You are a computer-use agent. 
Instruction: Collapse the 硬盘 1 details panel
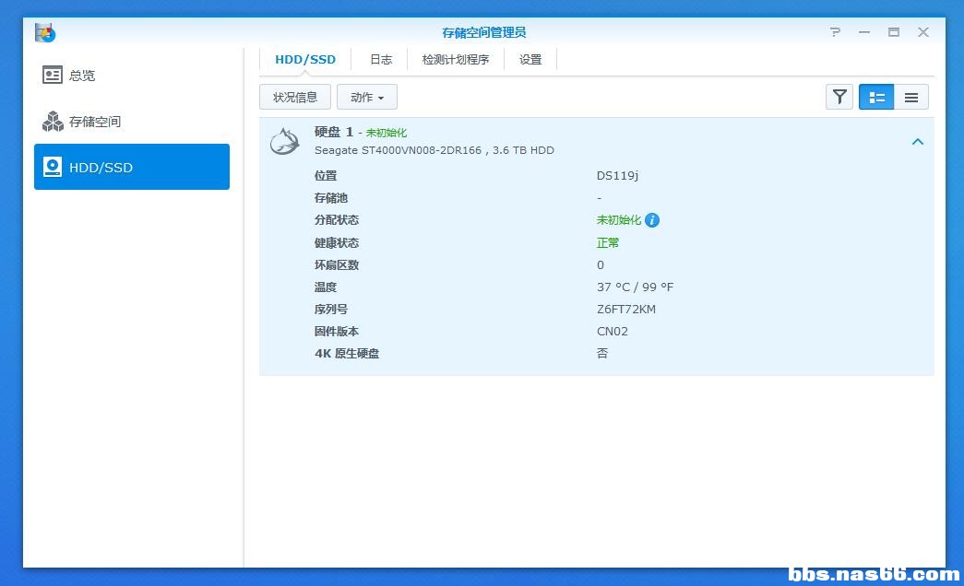918,142
